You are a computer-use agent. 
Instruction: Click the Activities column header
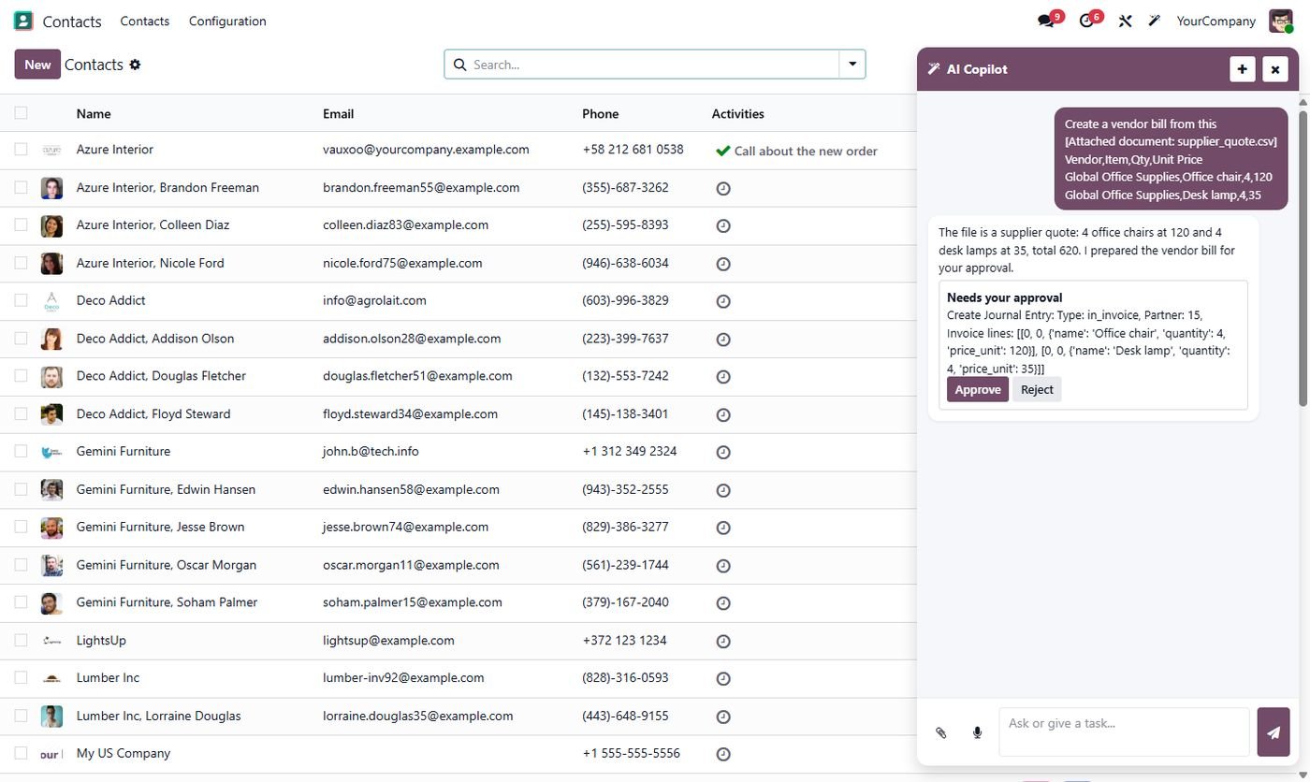tap(737, 113)
